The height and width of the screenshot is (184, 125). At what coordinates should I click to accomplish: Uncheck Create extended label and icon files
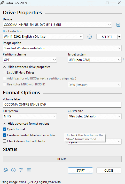4,135
